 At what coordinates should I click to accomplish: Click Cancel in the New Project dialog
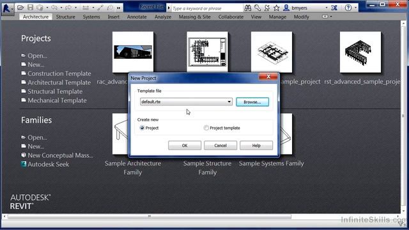(220, 145)
